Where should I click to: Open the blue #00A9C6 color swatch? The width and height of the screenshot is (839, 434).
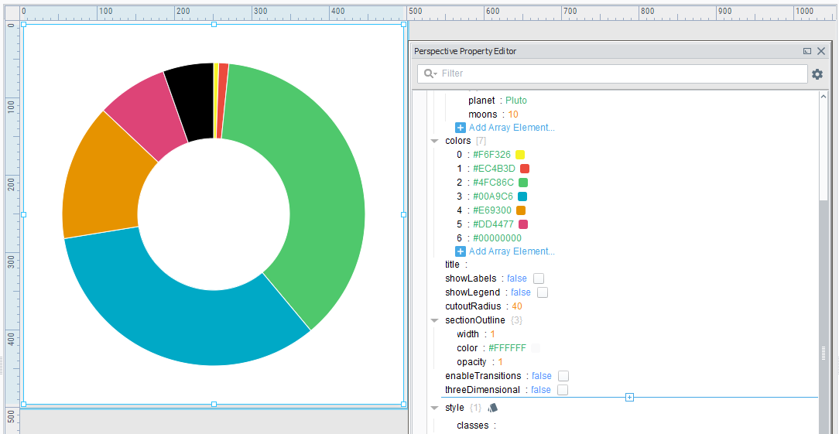point(522,196)
